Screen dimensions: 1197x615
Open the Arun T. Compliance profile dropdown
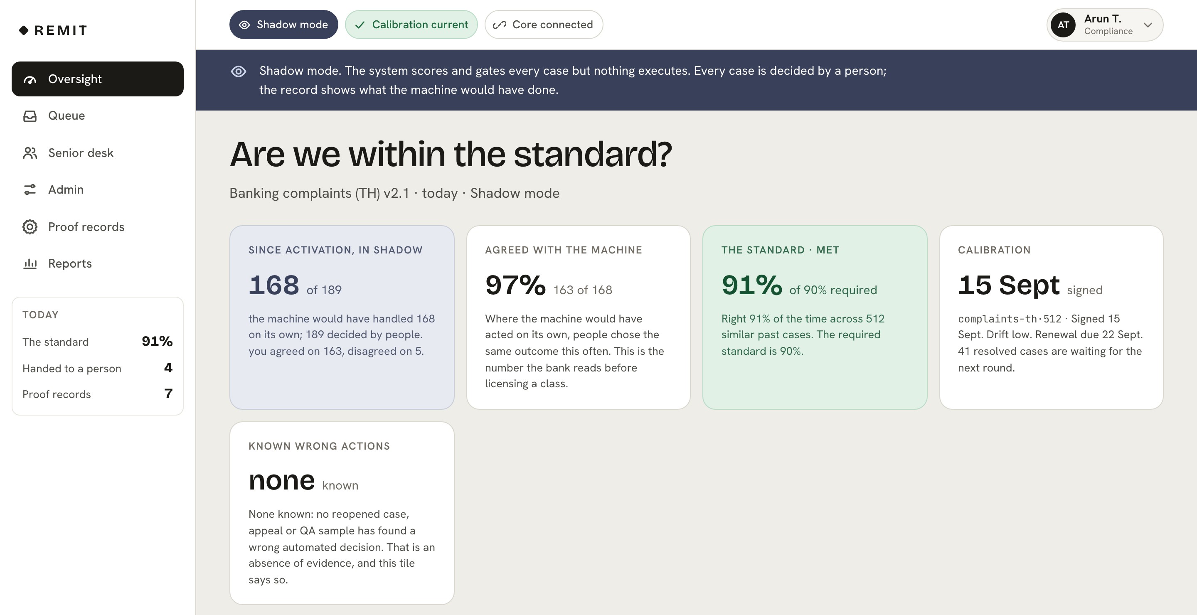[1105, 25]
